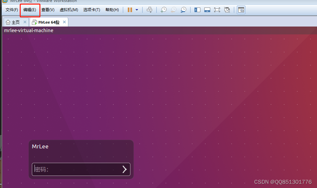317x188 pixels.
Task: Click the send Ctrl+Alt+Del icon
Action: click(149, 10)
